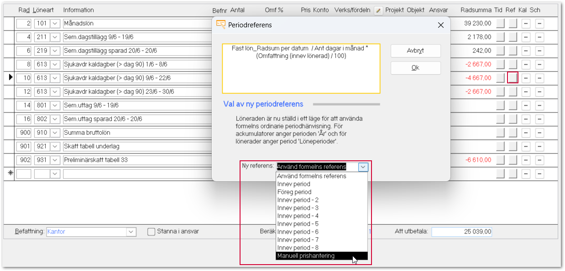565x271 pixels.
Task: Expand Löneart dropdown showing 211
Action: pos(55,37)
